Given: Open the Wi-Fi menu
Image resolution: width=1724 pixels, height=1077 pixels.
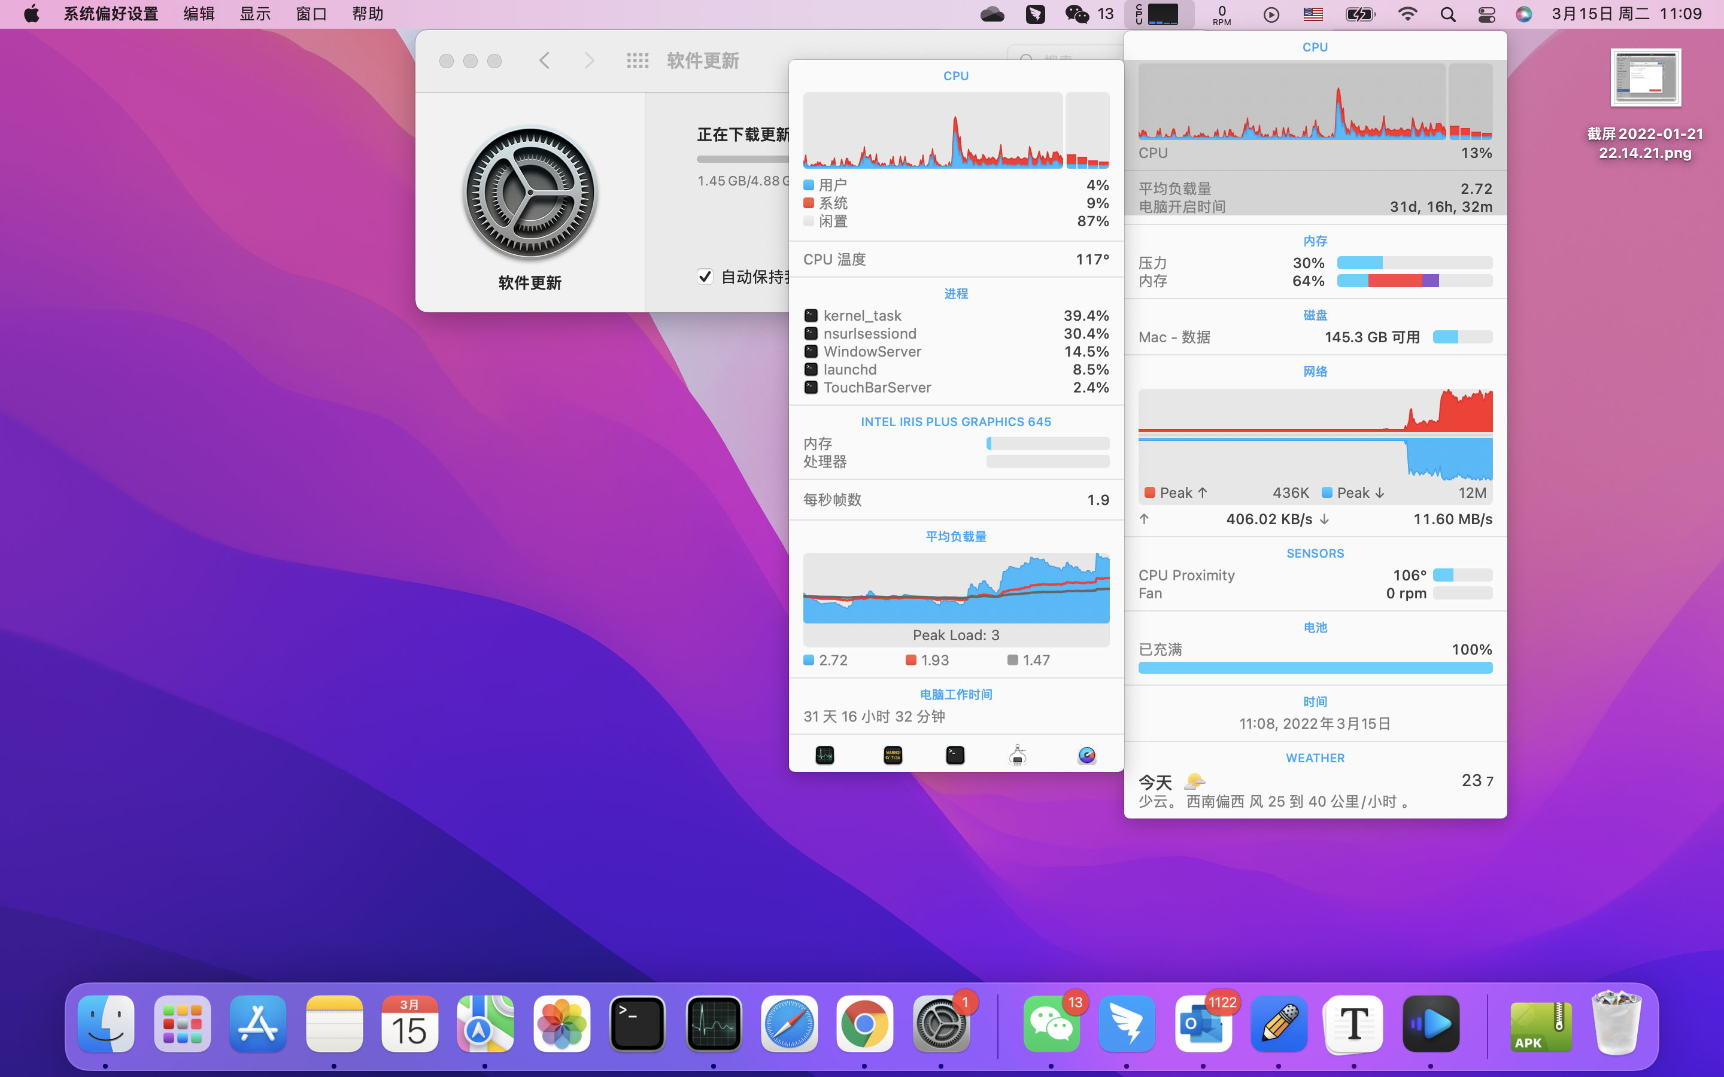Looking at the screenshot, I should click(x=1407, y=14).
